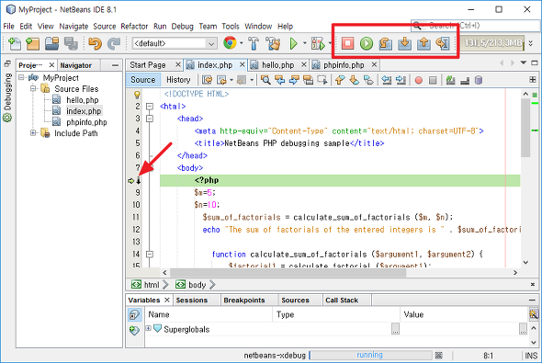Screen dimensions: 542x363
Task: Click the Build Project hammer icon
Action: click(x=254, y=43)
